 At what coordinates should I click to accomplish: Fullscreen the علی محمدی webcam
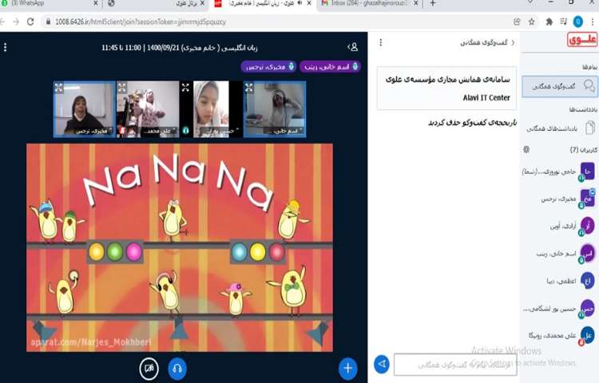point(122,88)
